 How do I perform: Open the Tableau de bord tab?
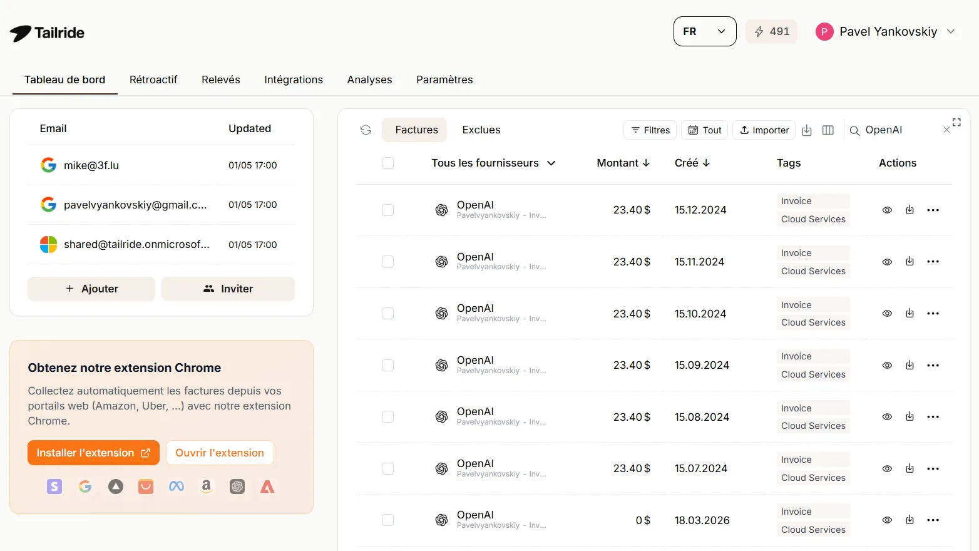pos(65,80)
